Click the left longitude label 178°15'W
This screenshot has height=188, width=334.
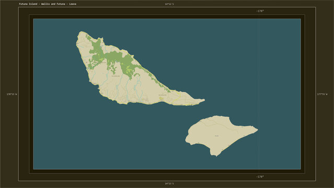pyautogui.click(x=11, y=94)
